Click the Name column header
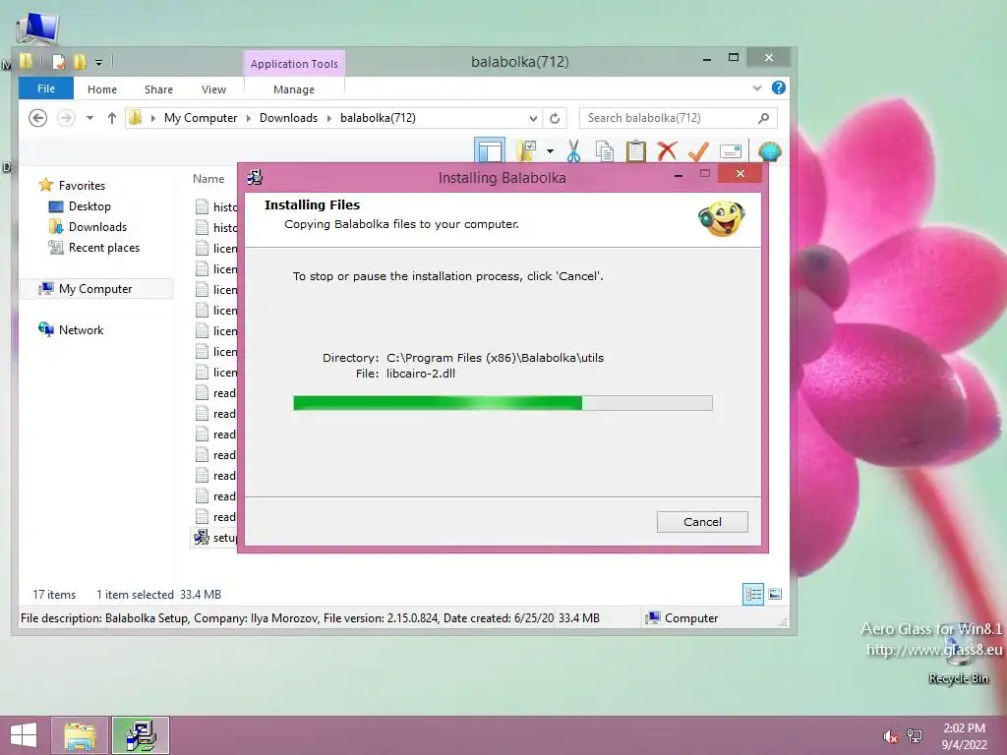1007x755 pixels. (208, 179)
